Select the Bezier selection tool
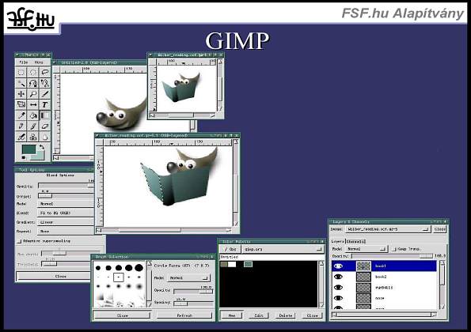Screen dimensions: 471x332 point(33,83)
